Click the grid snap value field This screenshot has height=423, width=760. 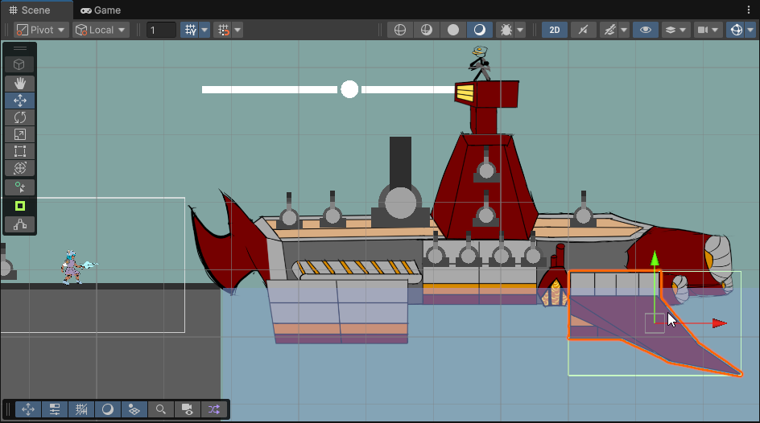pyautogui.click(x=161, y=30)
